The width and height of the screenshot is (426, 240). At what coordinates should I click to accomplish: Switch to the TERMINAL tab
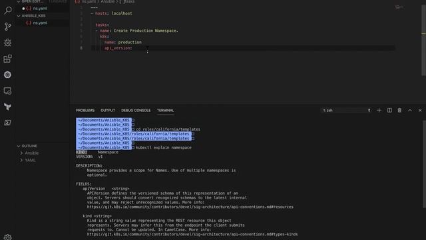pos(165,110)
